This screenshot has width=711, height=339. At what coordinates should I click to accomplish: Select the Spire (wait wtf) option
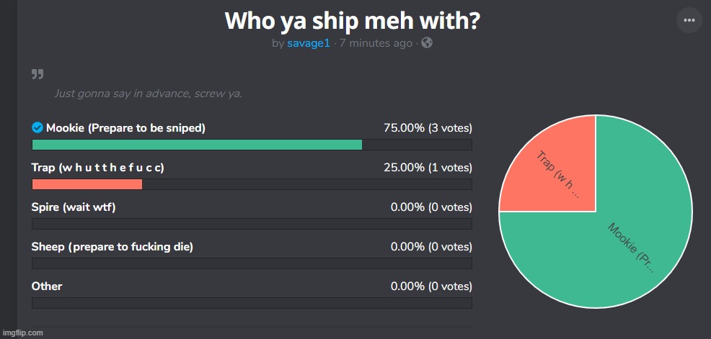pyautogui.click(x=74, y=207)
